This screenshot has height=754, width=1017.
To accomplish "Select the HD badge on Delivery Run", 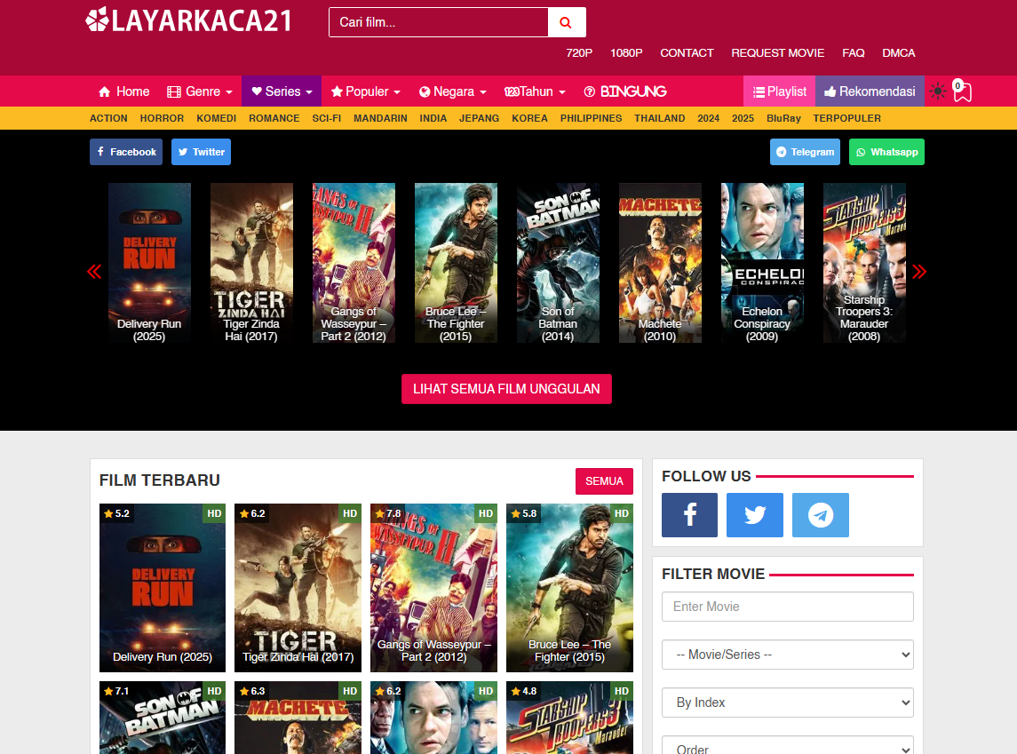I will 214,513.
